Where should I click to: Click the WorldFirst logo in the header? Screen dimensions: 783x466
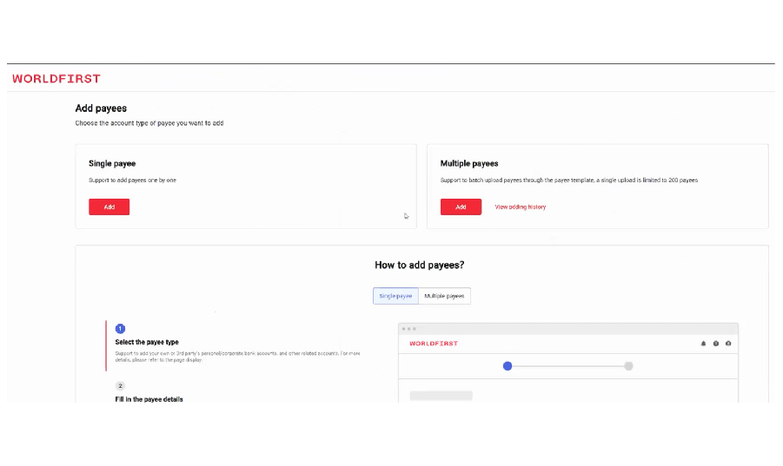[x=56, y=79]
